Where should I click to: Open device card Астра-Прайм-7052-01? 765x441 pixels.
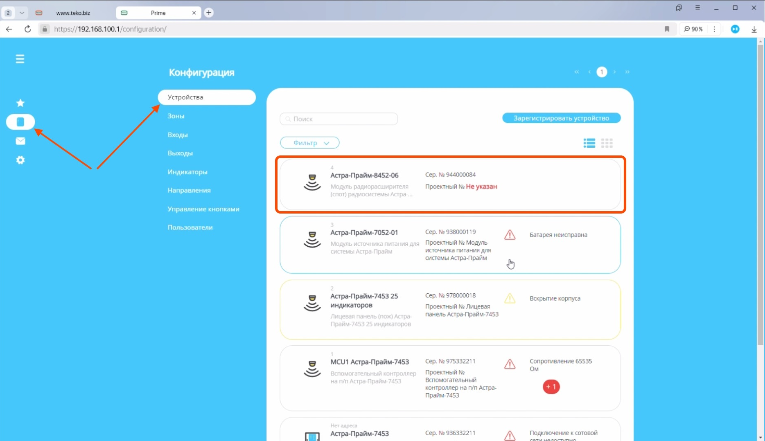tap(450, 245)
